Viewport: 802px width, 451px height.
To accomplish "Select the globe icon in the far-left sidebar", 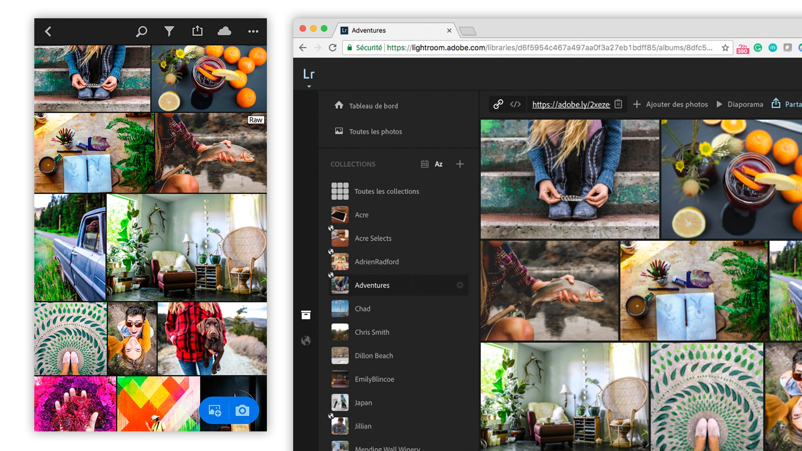I will pyautogui.click(x=306, y=341).
